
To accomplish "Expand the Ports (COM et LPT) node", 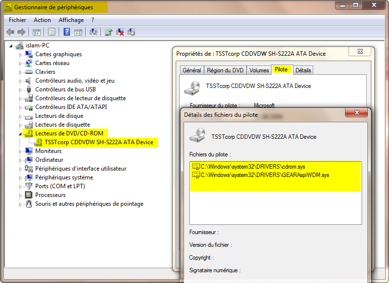I will pyautogui.click(x=21, y=186).
